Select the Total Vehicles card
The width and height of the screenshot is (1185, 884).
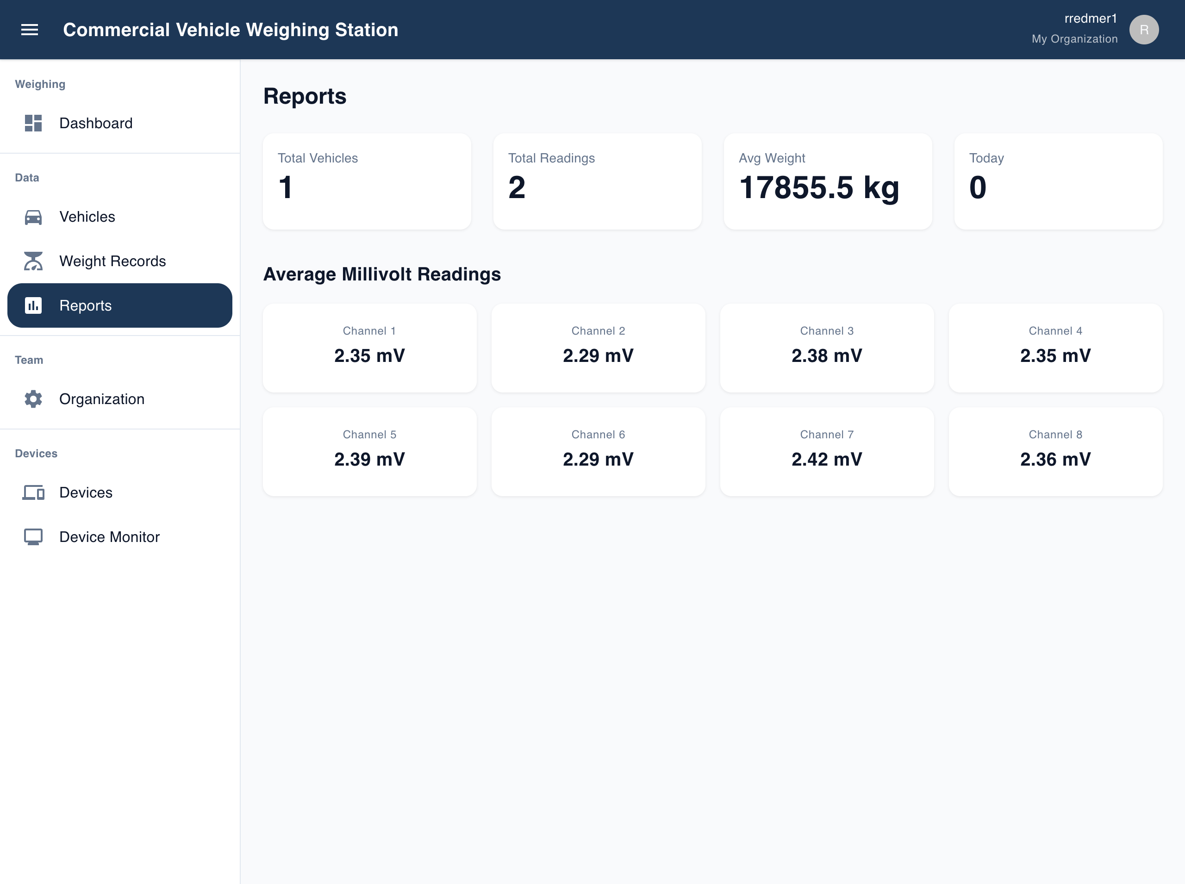[x=367, y=181]
